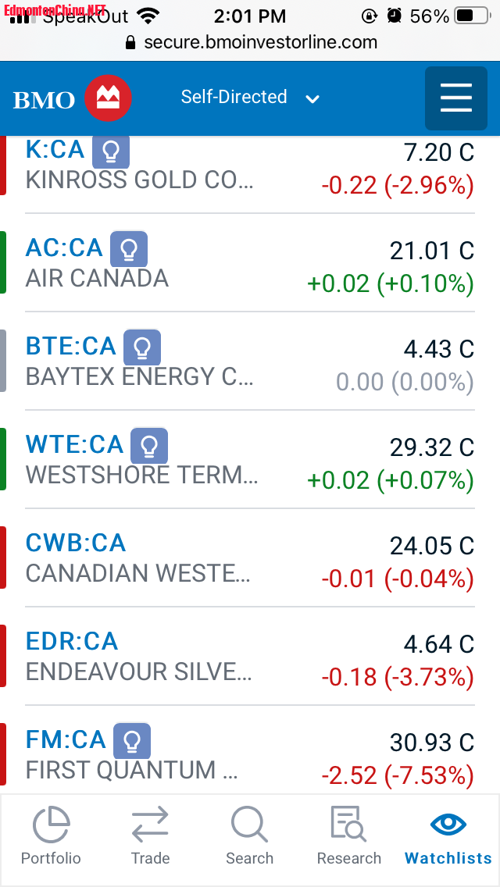
Task: Tap the lightbulb icon beside AC:CA
Action: pos(129,249)
